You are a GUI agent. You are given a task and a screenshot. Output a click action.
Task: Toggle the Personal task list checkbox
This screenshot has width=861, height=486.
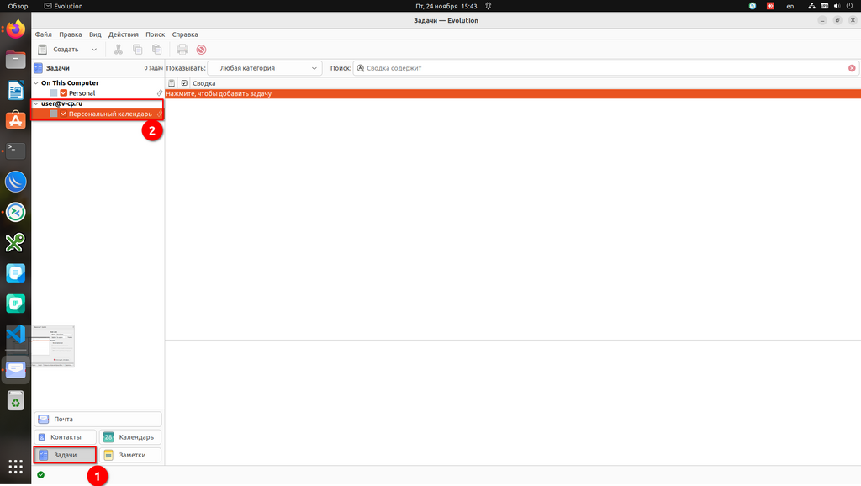[64, 93]
